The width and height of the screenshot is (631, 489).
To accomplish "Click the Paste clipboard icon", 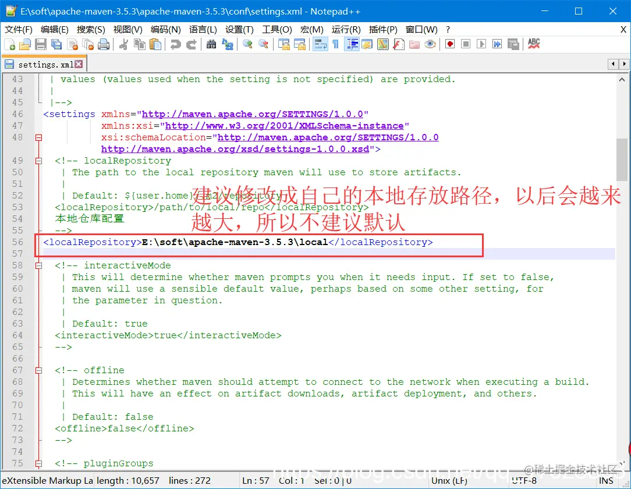I will click(x=155, y=44).
